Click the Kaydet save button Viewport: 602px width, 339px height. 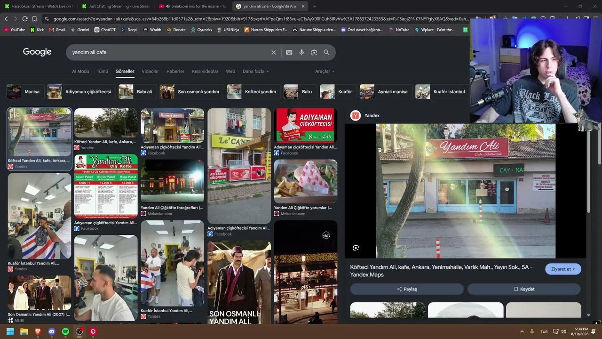coord(524,289)
